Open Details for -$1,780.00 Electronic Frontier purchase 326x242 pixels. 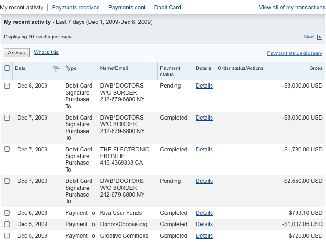click(204, 150)
